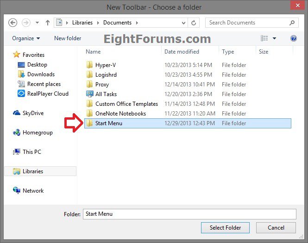Open the All Tasks folder item
This screenshot has width=308, height=243.
(x=106, y=94)
